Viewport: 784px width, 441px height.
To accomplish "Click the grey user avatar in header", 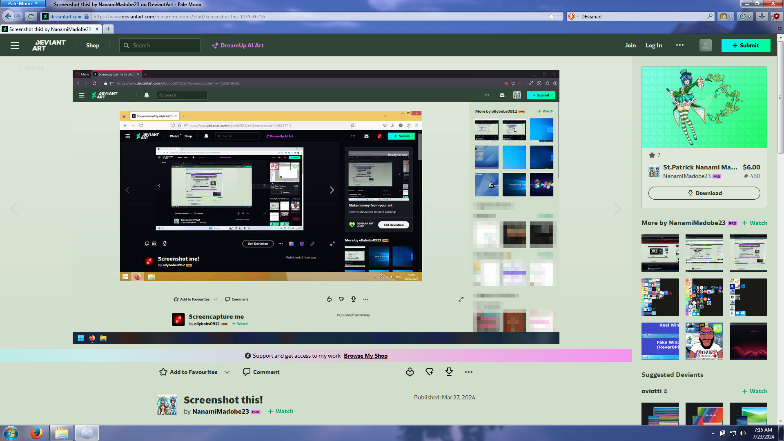I will pos(705,45).
